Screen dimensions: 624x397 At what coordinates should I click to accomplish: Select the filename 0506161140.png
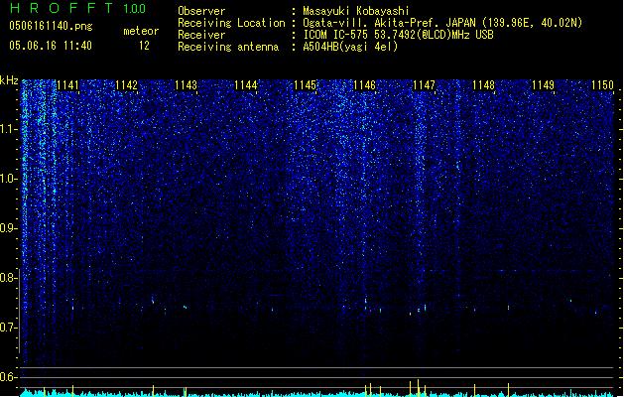coord(51,26)
